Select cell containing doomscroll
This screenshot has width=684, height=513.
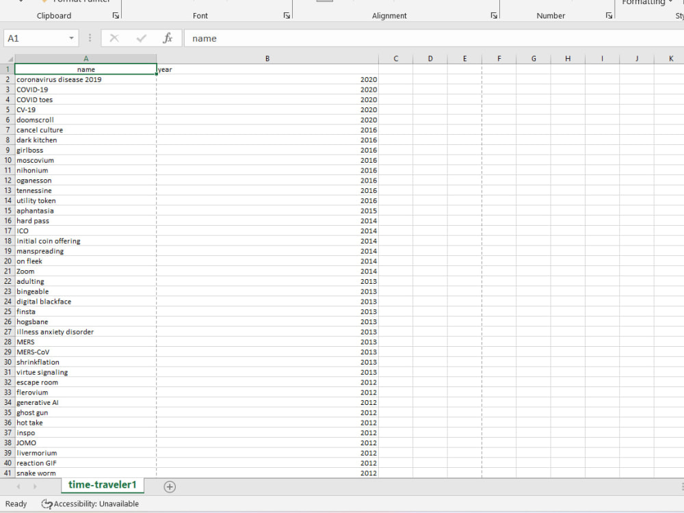[x=86, y=120]
